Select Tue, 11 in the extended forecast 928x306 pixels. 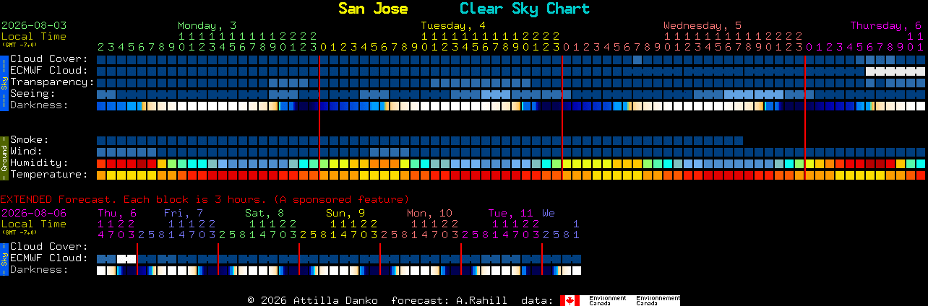click(510, 213)
